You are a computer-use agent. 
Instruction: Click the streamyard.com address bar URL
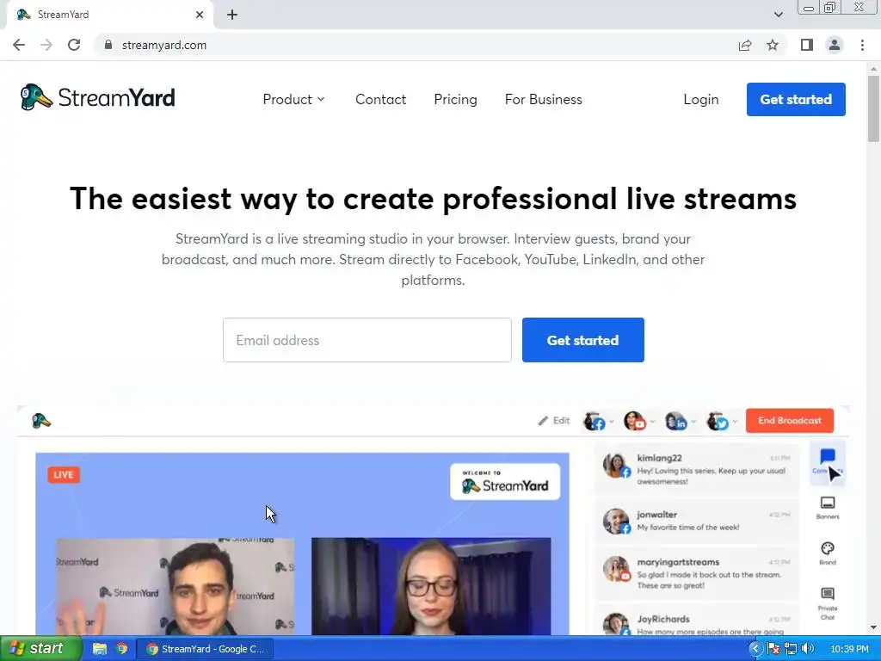click(164, 45)
